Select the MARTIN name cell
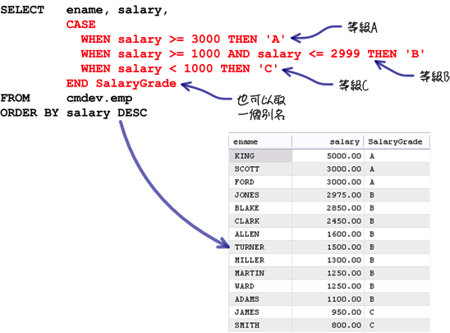The height and width of the screenshot is (333, 450). (260, 273)
